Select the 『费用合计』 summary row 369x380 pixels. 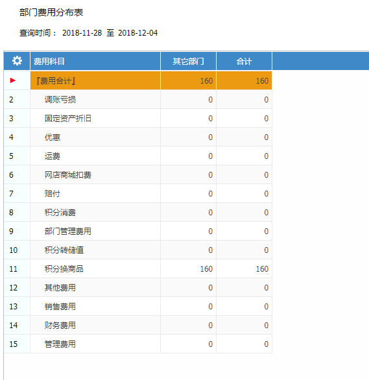138,80
